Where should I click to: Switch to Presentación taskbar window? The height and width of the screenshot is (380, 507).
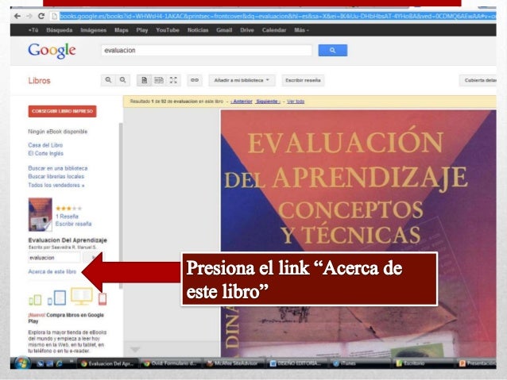pos(477,363)
